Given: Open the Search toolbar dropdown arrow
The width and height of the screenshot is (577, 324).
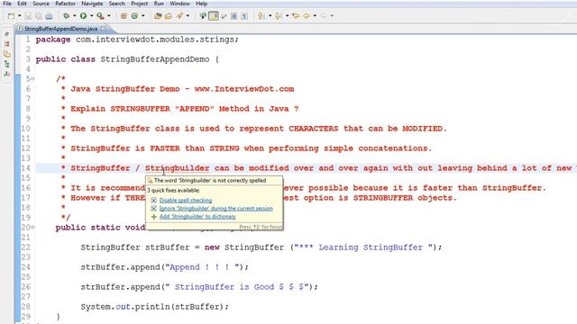Looking at the screenshot, I should pos(188,16).
